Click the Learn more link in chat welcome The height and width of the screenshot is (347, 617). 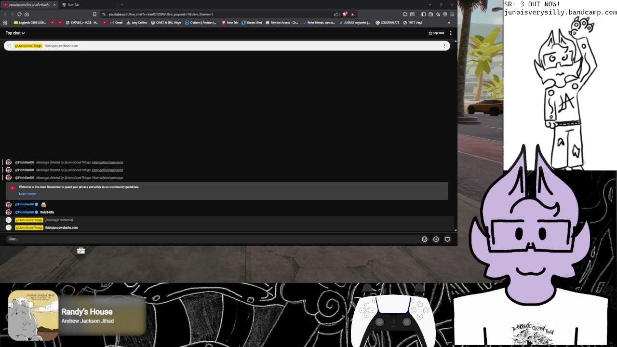point(27,193)
